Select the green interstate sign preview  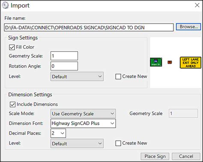pyautogui.click(x=156, y=62)
